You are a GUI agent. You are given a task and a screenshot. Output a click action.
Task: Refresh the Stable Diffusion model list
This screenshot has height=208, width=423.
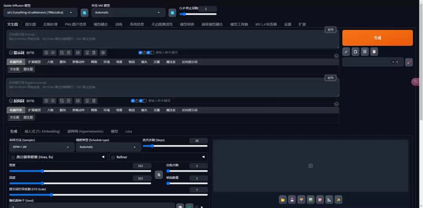tap(84, 13)
